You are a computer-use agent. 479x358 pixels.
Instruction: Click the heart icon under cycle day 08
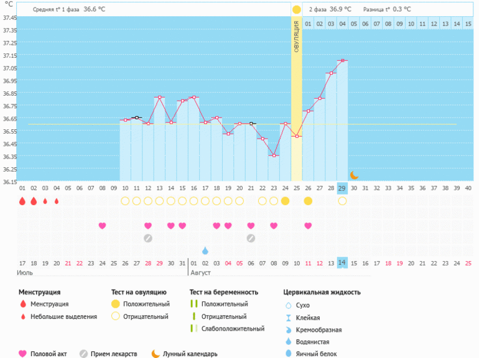tap(102, 226)
